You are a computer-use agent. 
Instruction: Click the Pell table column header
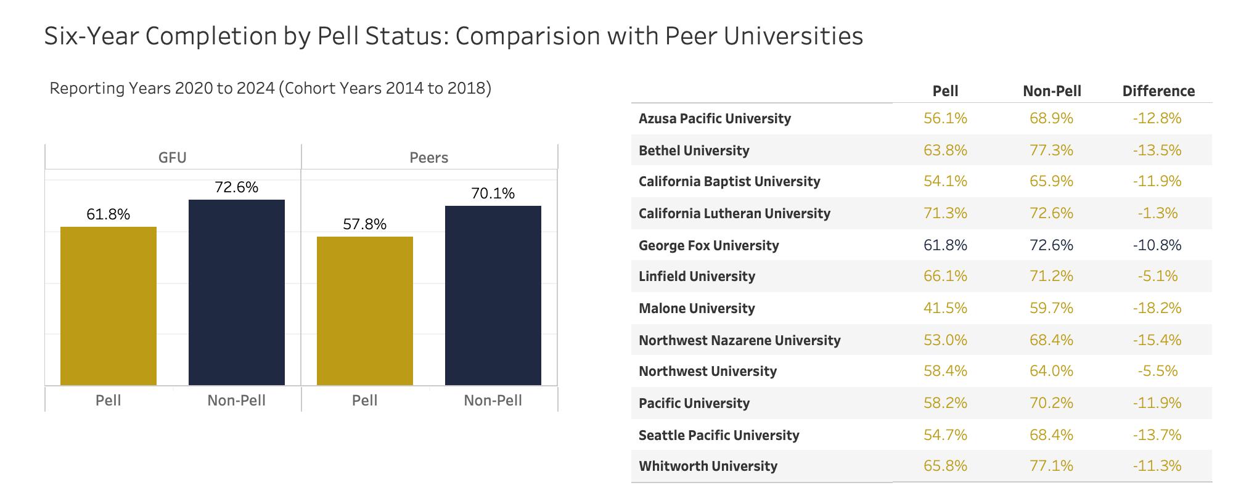945,91
